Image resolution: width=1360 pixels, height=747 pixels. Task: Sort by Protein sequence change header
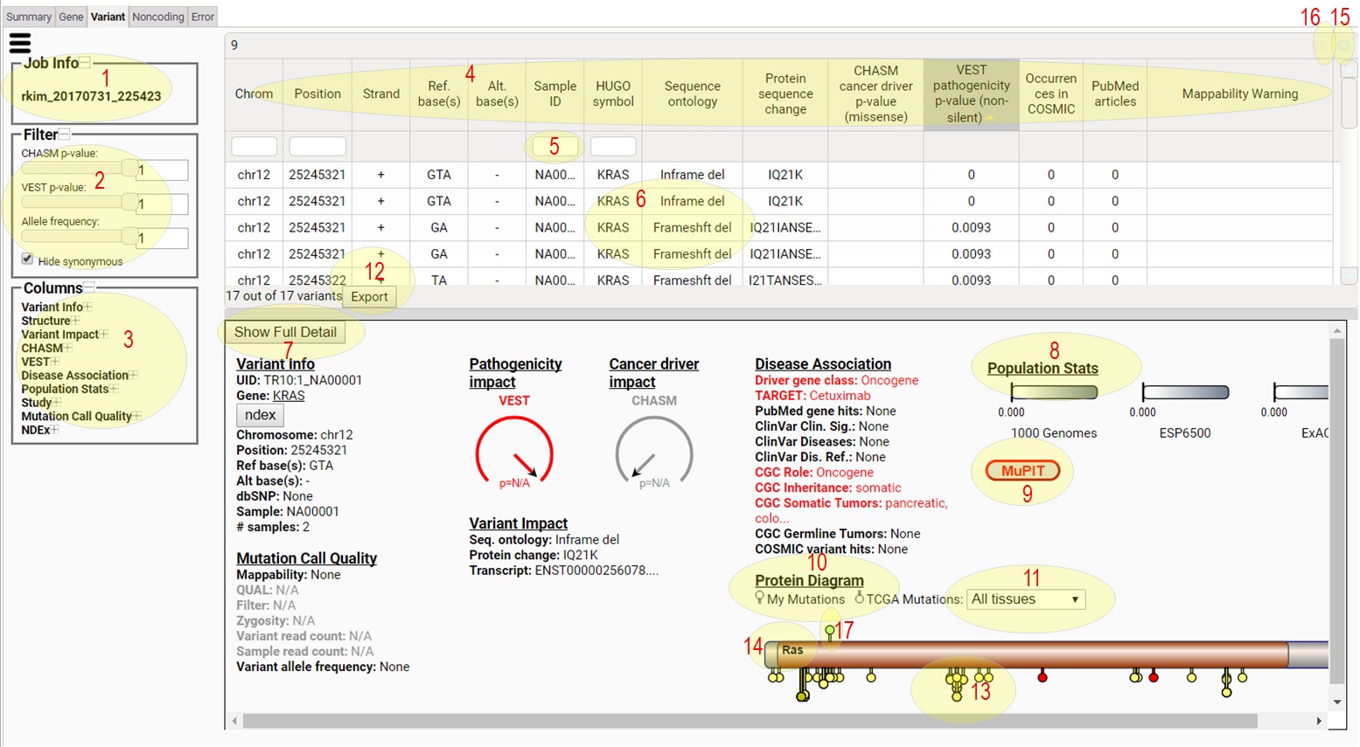785,93
